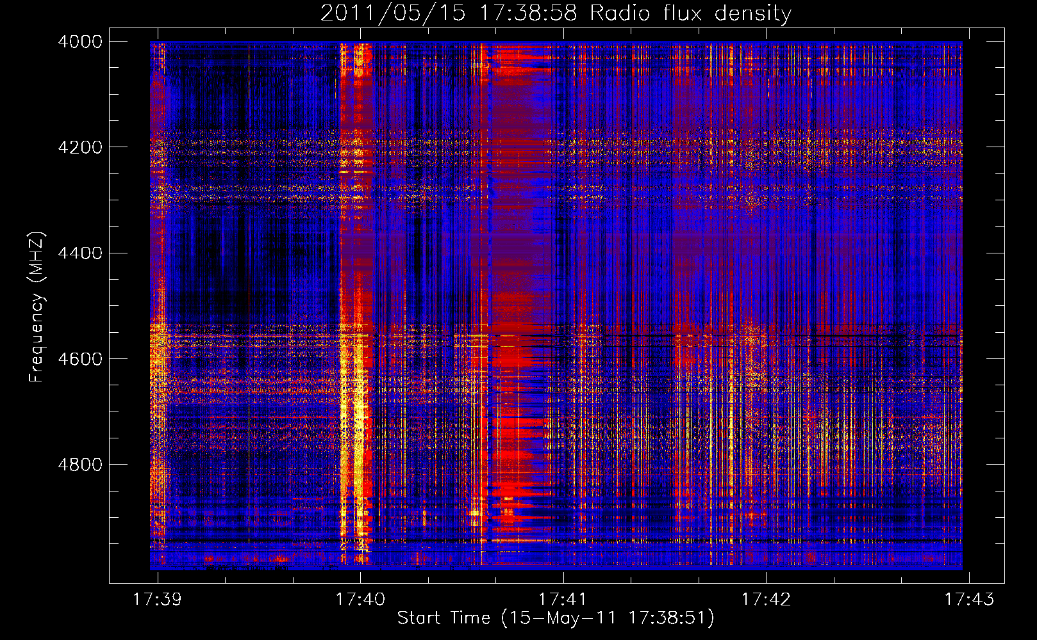Click the 4200 frequency tick label
The width and height of the screenshot is (1037, 640).
click(80, 147)
